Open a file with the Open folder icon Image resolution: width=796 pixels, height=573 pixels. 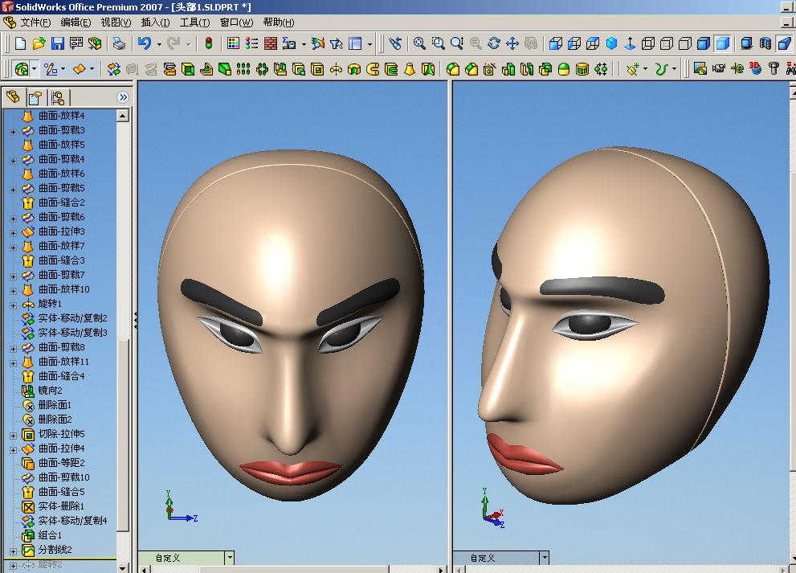tap(39, 43)
